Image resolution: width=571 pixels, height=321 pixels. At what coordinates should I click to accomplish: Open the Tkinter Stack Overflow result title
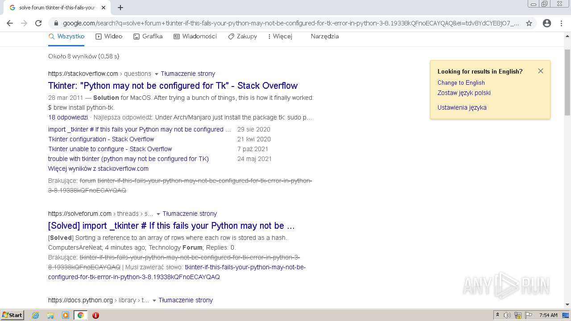point(173,86)
